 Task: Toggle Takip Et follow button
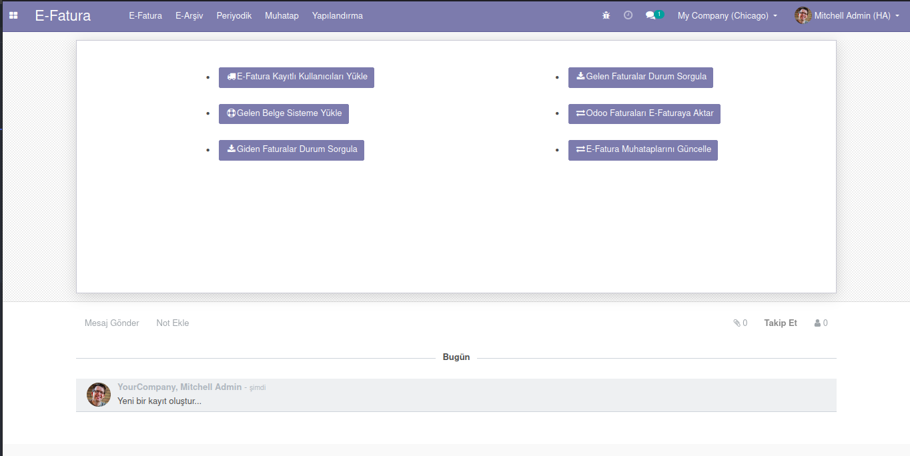pos(780,323)
